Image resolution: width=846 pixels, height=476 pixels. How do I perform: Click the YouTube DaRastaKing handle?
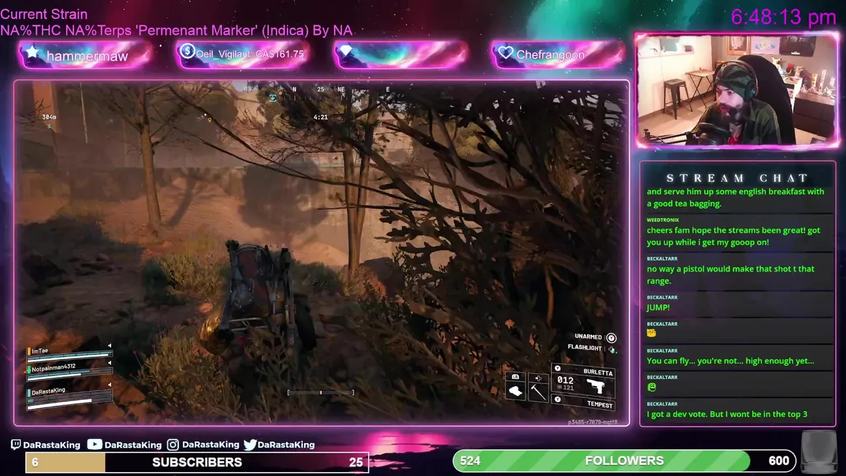[133, 445]
